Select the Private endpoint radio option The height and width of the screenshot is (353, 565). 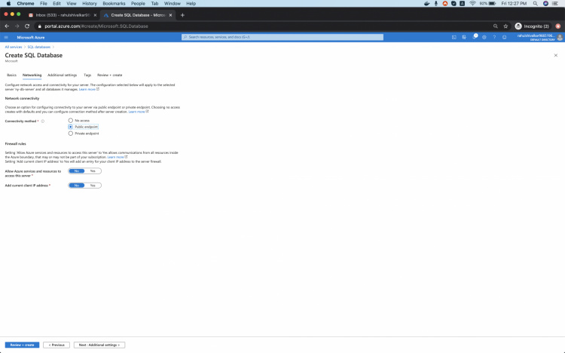(x=71, y=134)
